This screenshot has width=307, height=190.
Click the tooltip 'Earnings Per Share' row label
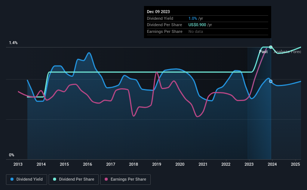[165, 31]
